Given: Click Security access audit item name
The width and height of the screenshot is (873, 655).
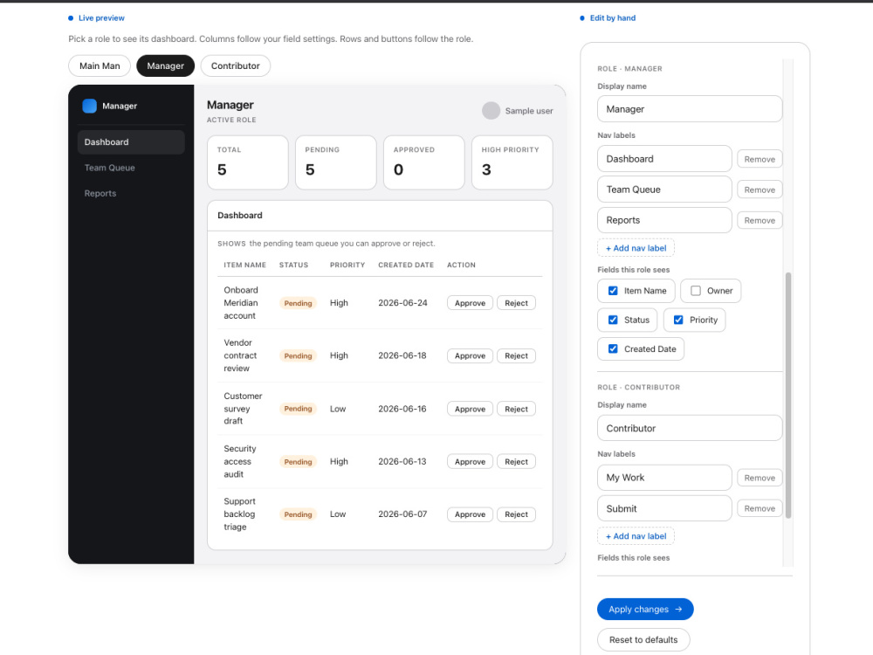Looking at the screenshot, I should [x=240, y=462].
